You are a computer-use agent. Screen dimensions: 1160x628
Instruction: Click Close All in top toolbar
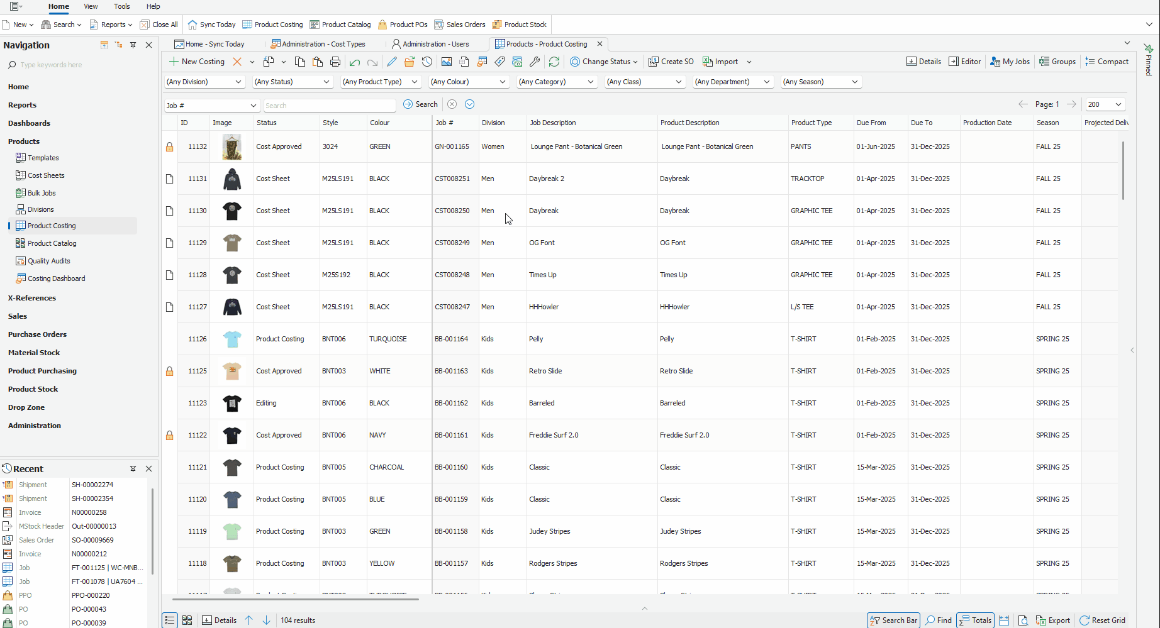pyautogui.click(x=159, y=25)
